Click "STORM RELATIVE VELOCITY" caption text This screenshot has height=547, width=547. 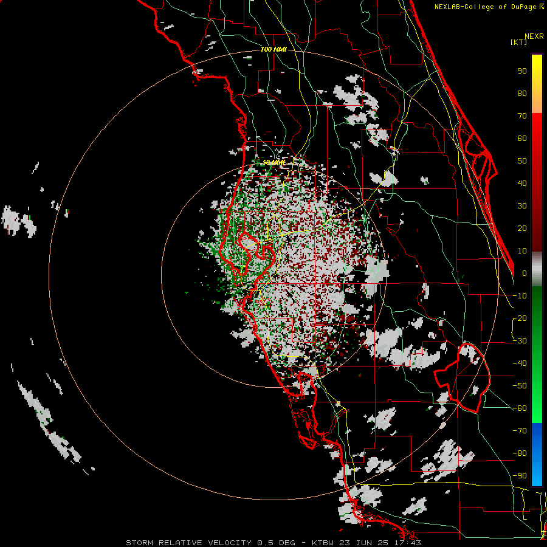pos(188,543)
